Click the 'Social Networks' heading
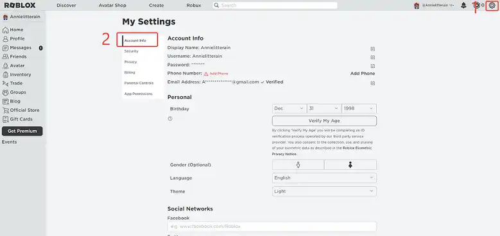The height and width of the screenshot is (236, 500). pos(190,209)
